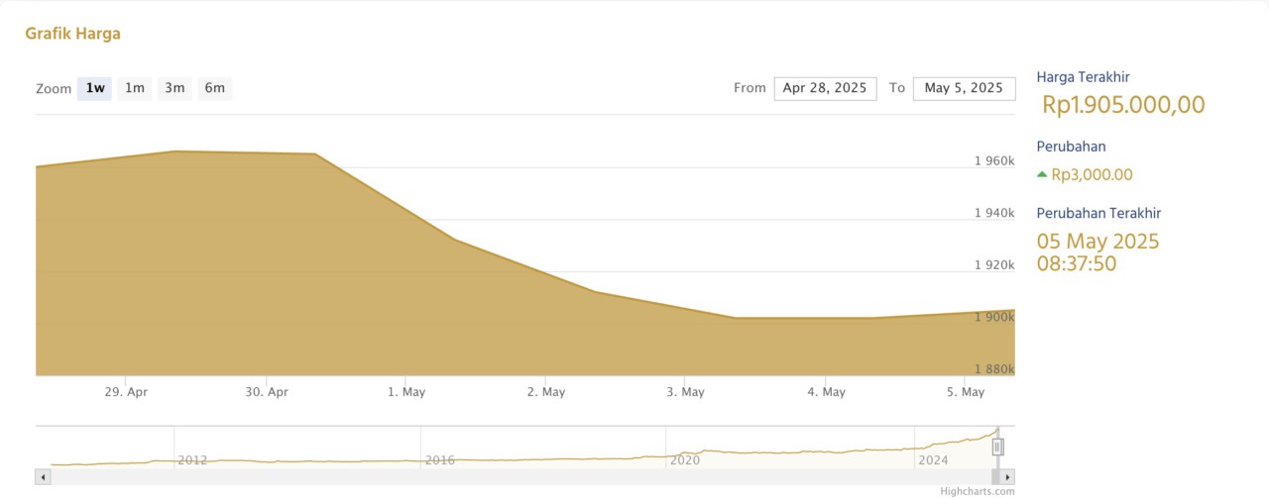Screen dimensions: 1269x498
Task: Click the 2016 area in navigator
Action: [439, 460]
